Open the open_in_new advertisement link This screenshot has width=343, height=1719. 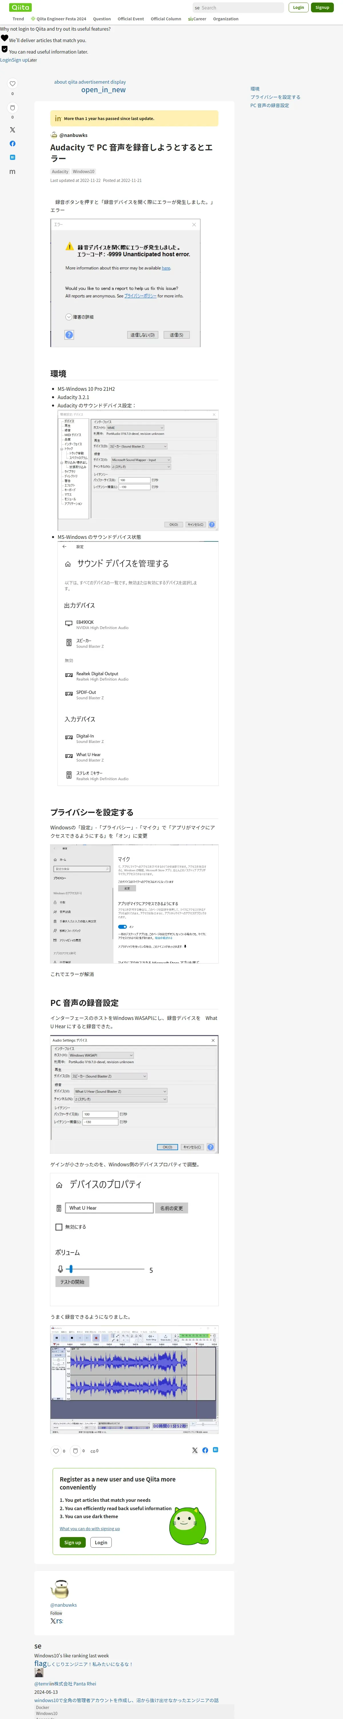coord(103,89)
